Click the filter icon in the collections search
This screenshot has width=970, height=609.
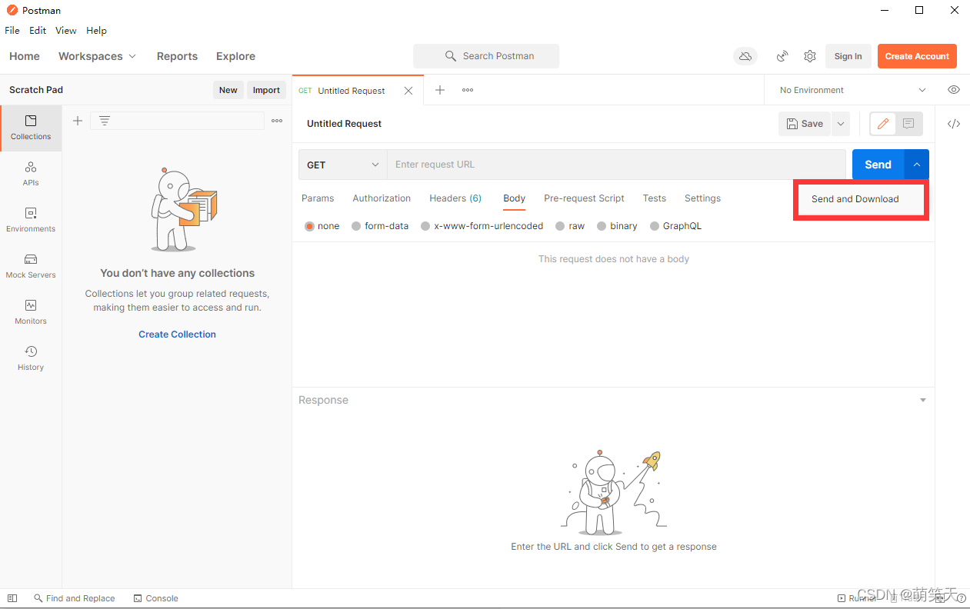pyautogui.click(x=105, y=121)
